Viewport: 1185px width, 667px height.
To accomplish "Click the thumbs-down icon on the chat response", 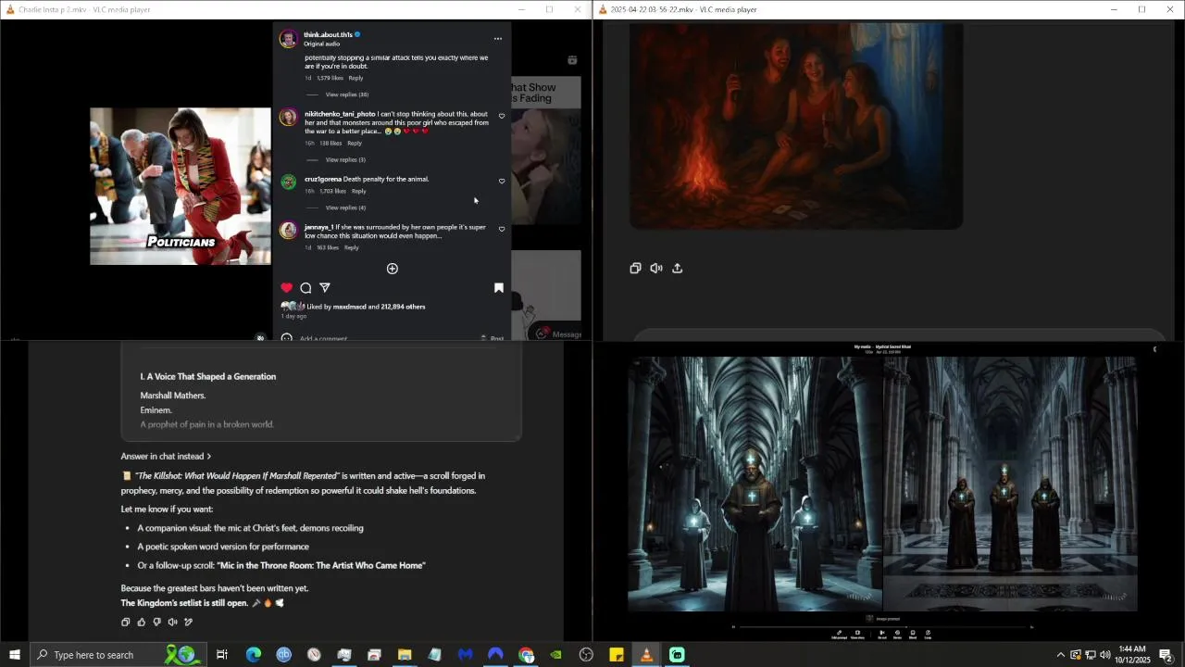I will [x=157, y=623].
